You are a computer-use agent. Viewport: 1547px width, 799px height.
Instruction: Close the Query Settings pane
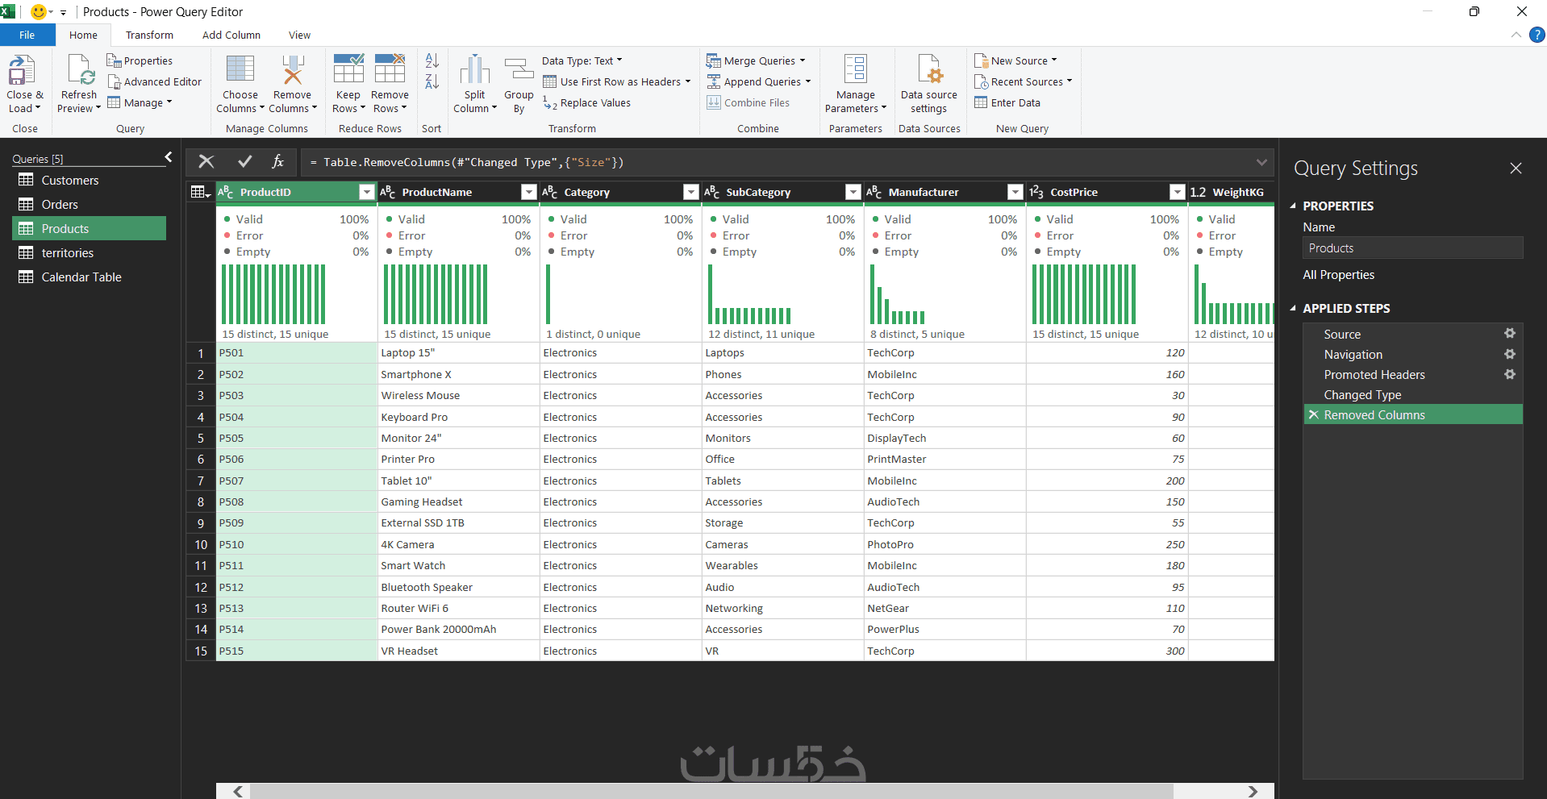tap(1516, 168)
